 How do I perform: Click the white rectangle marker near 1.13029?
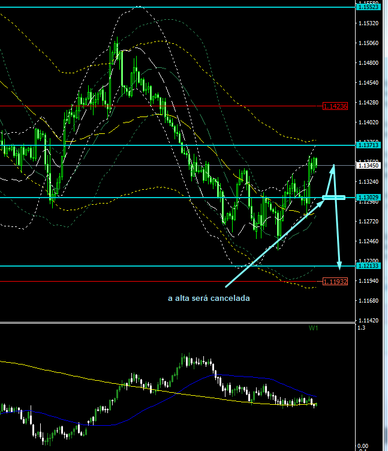pos(333,197)
